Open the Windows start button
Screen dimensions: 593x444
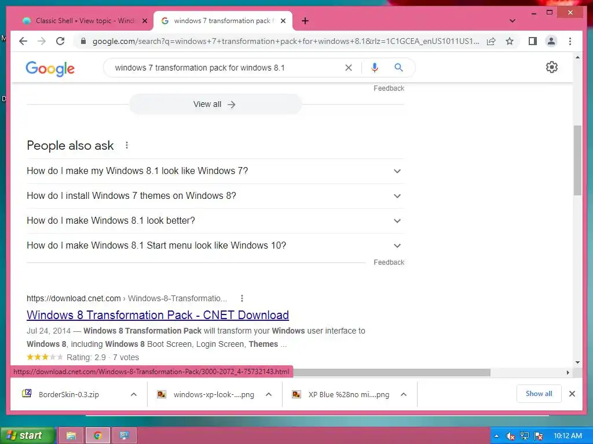tap(28, 435)
